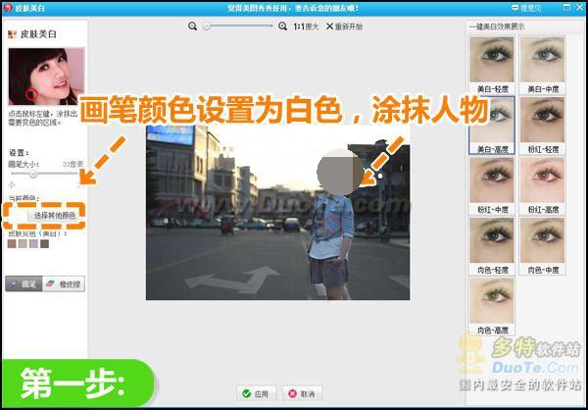Maximize the 皮肤美白 window
This screenshot has height=410, width=588.
coord(566,7)
